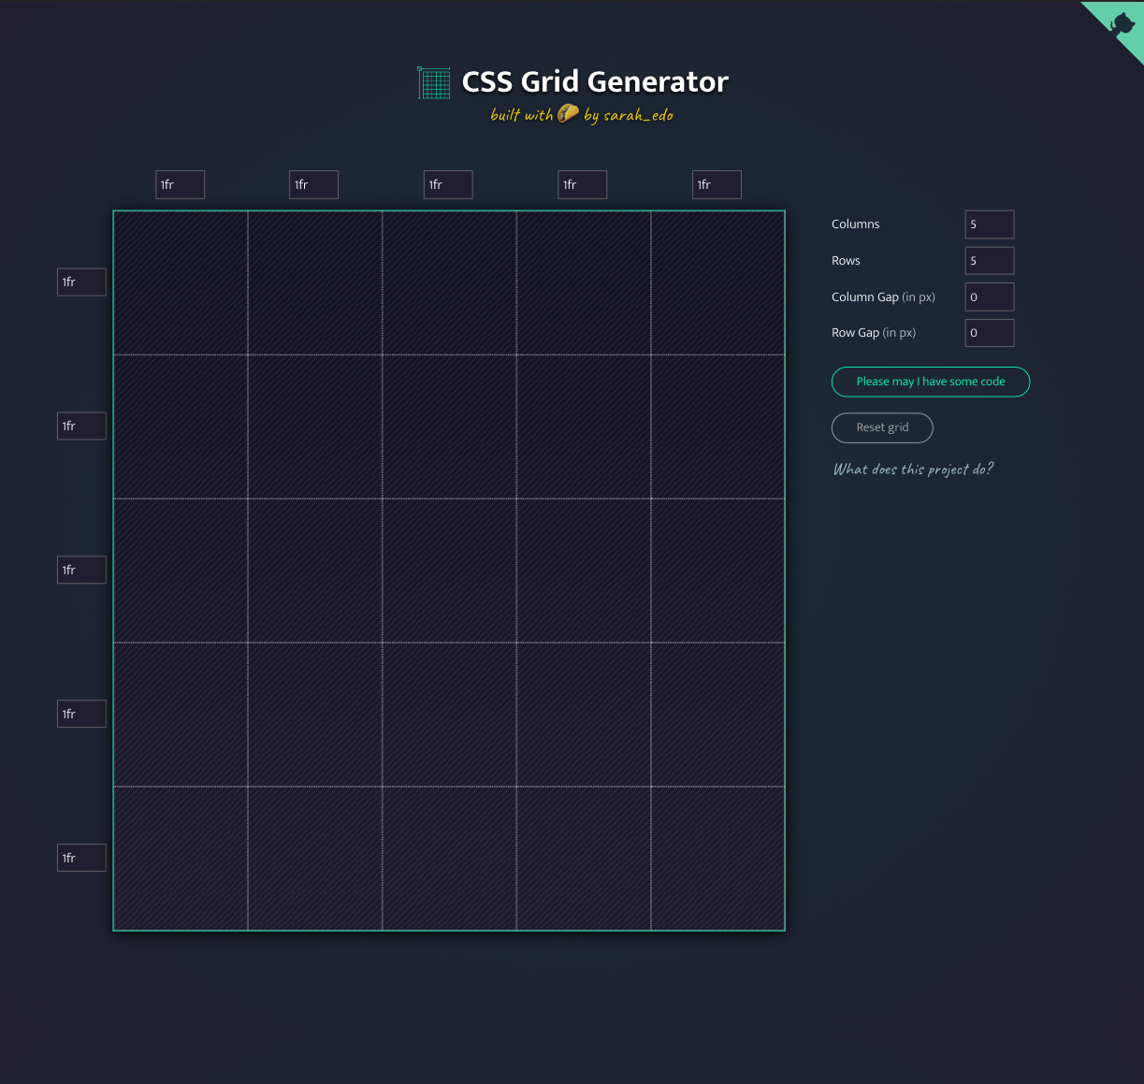Click the "Rows" label
1144x1084 pixels.
(846, 261)
